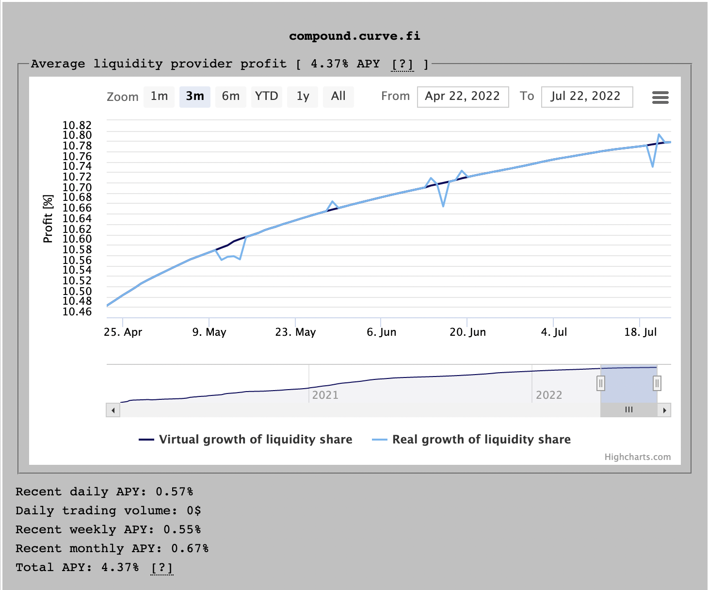This screenshot has width=708, height=590.
Task: Click the 2022 label in the navigator
Action: point(549,395)
